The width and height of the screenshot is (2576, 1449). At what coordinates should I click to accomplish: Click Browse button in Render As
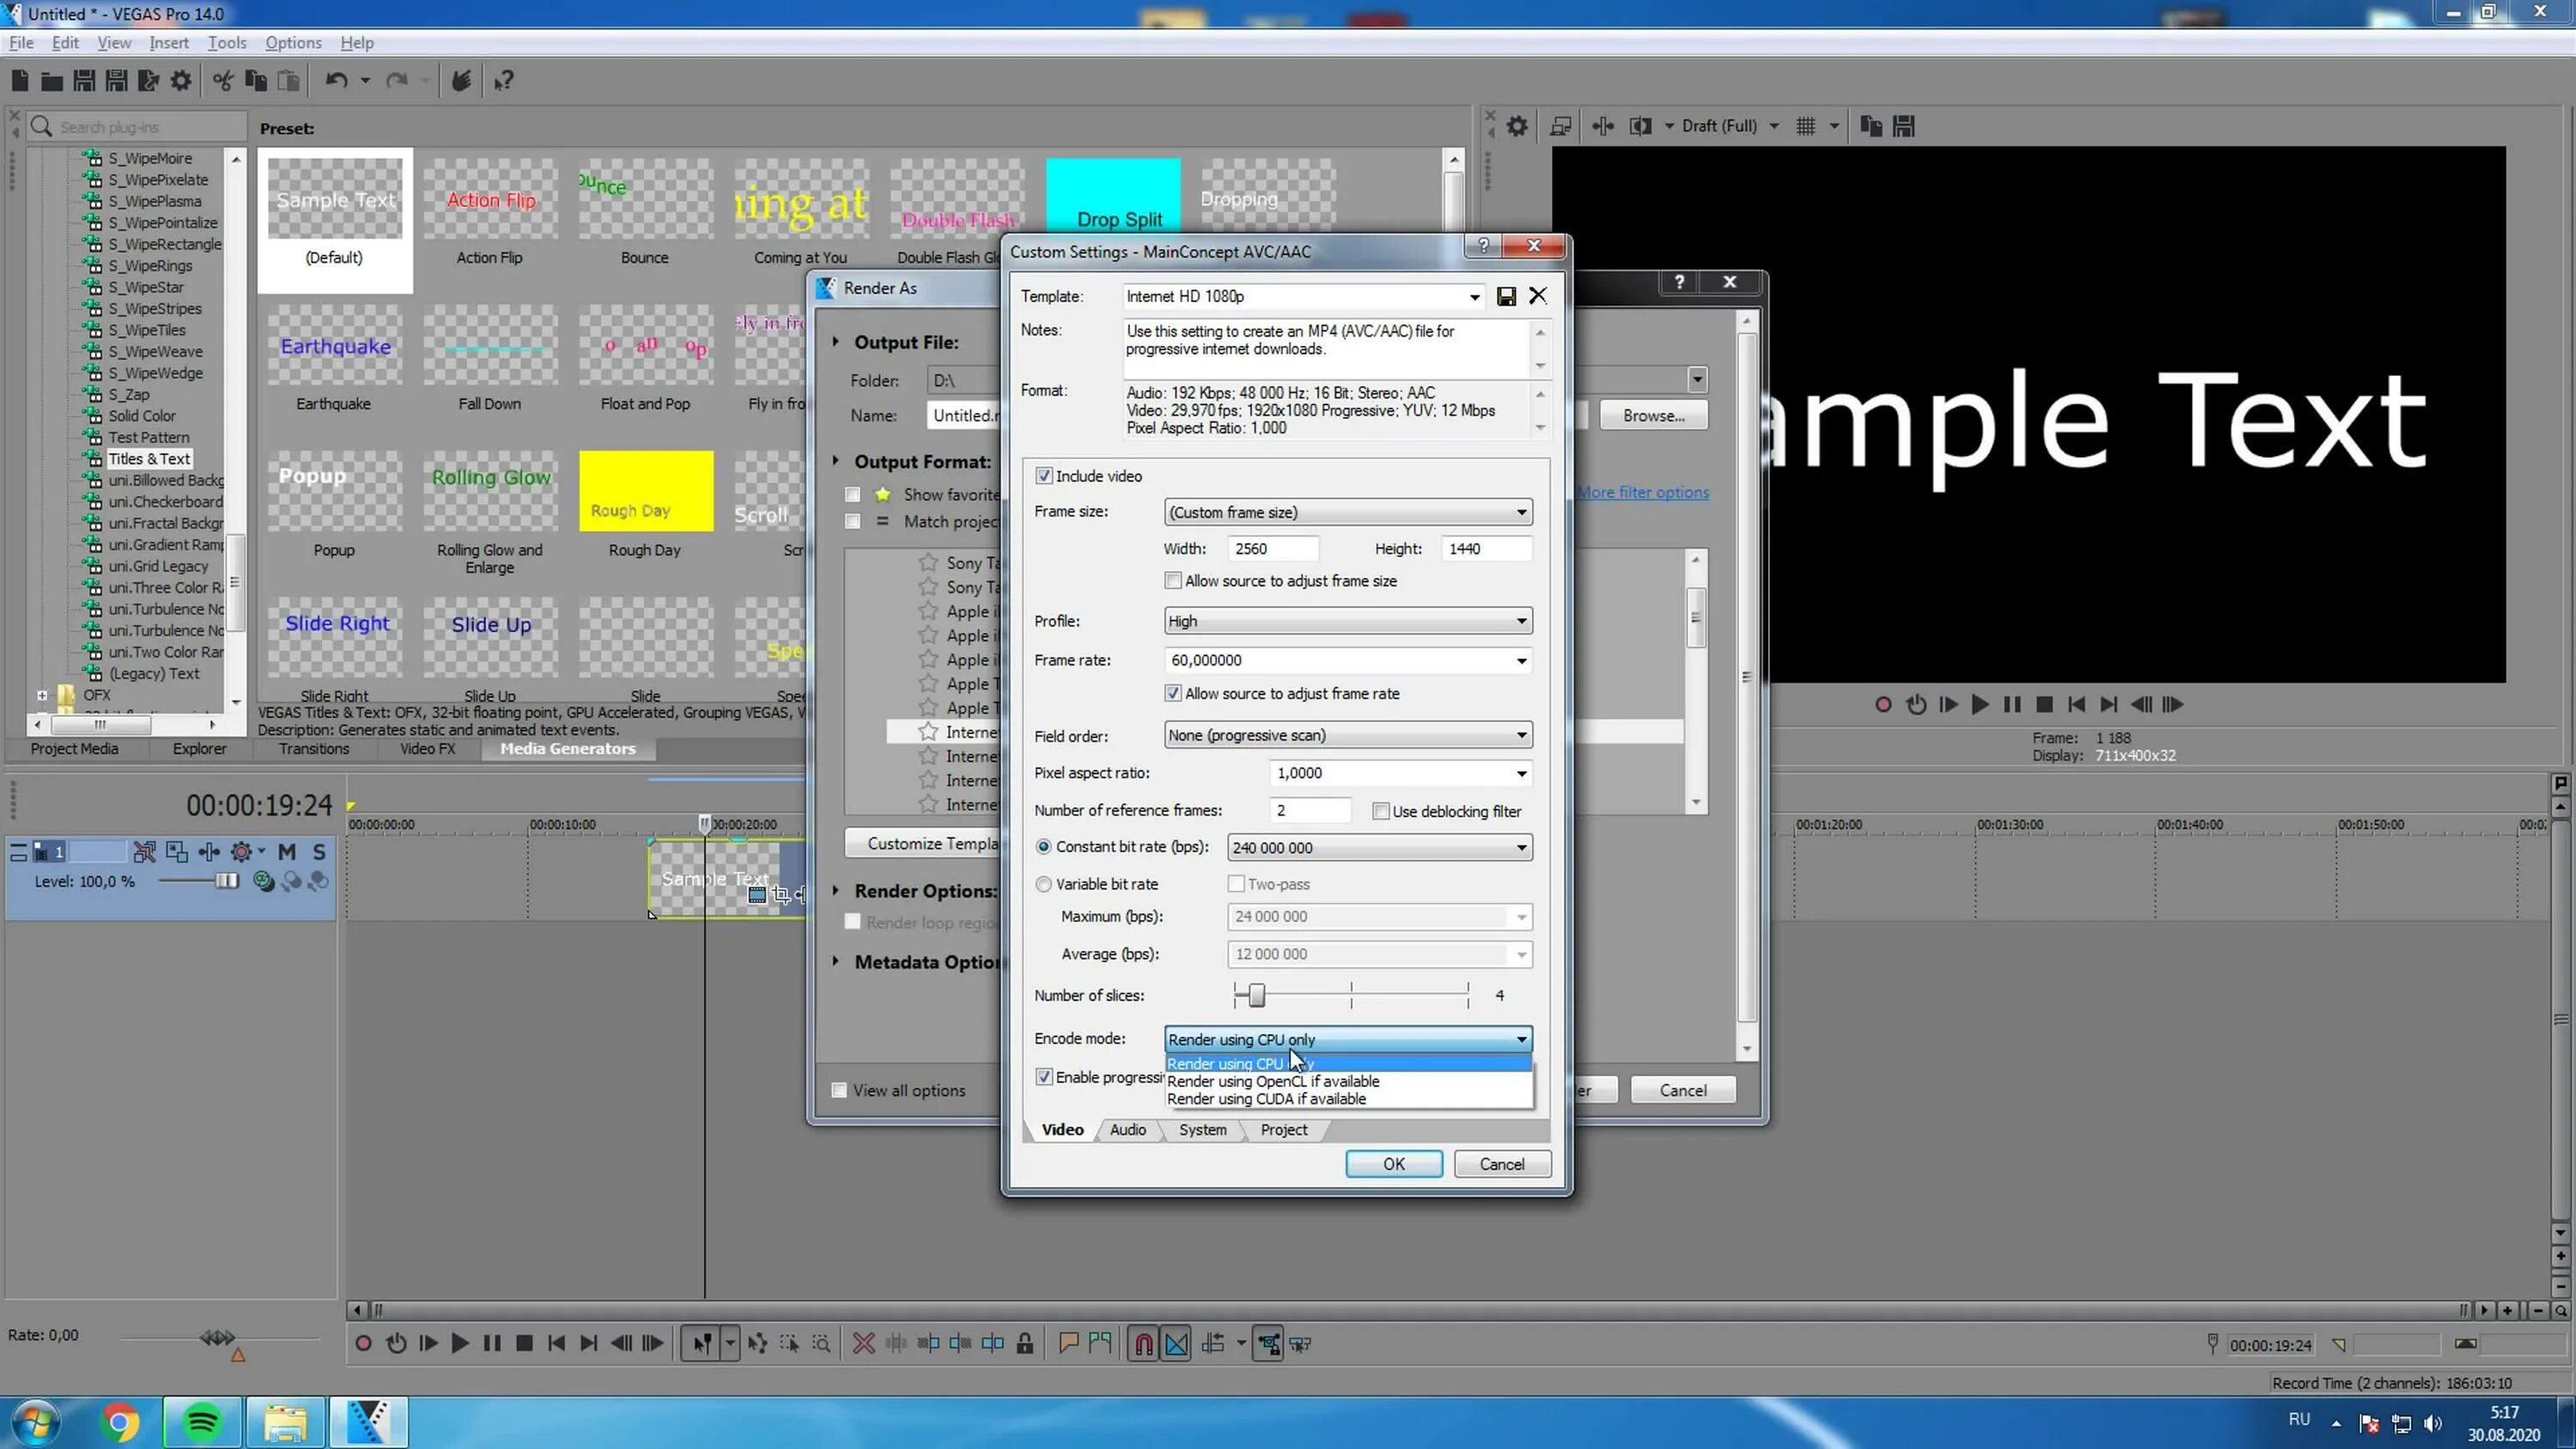(1653, 415)
